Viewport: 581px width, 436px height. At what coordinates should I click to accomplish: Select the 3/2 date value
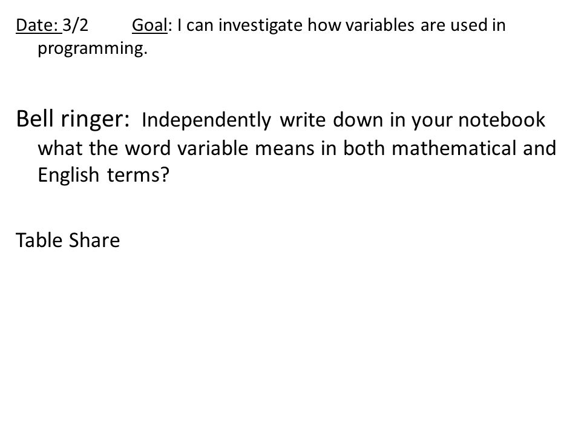pos(75,25)
